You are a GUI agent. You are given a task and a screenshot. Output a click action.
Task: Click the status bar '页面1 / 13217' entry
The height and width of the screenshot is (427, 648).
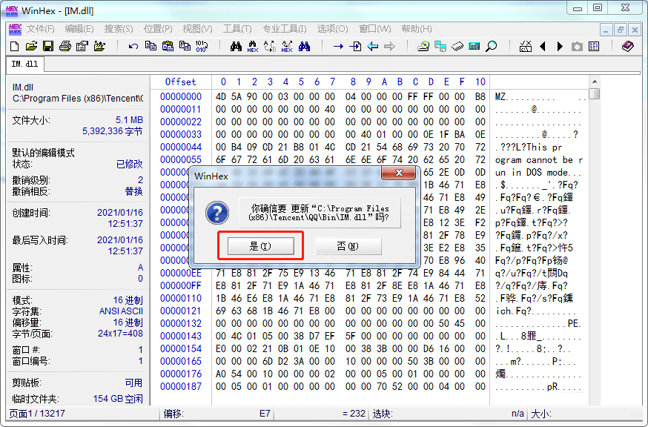[x=37, y=414]
